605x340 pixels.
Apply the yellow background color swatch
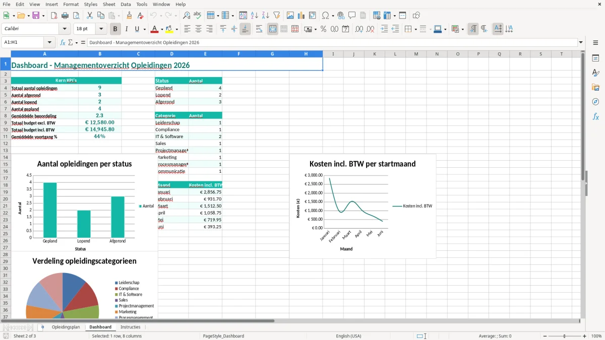[169, 29]
